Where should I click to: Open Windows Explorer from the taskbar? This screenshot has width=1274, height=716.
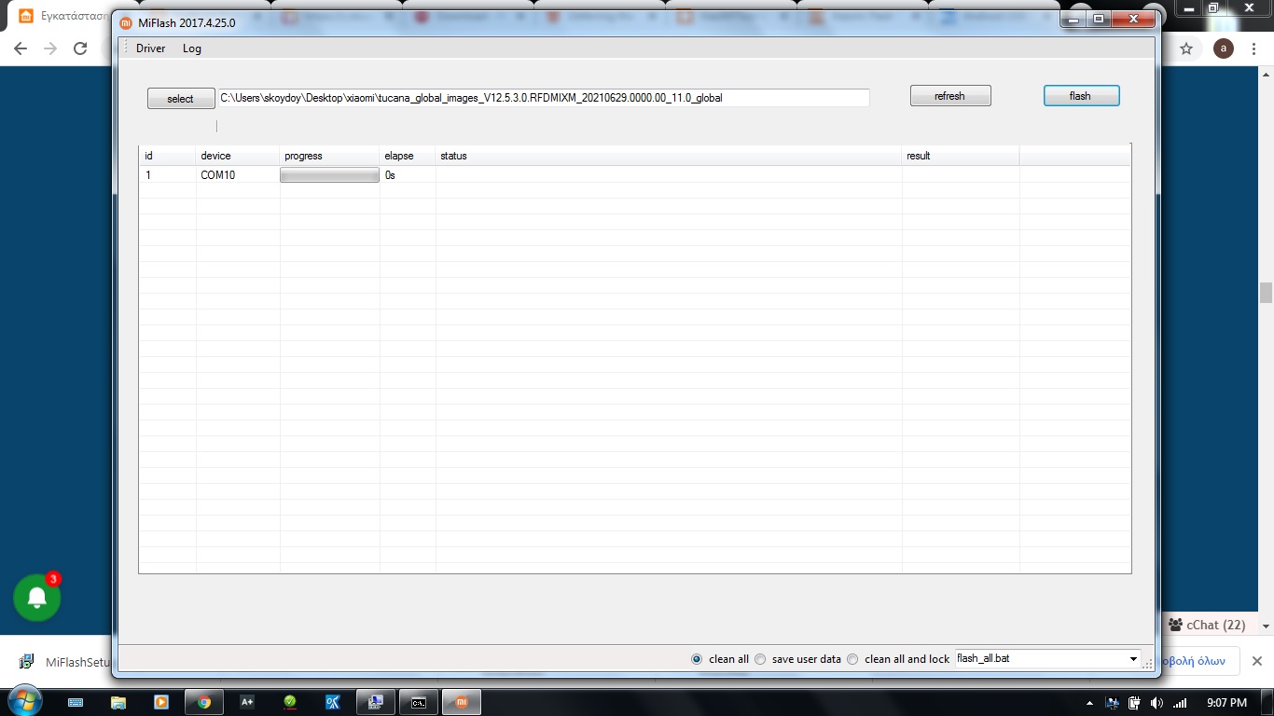118,702
